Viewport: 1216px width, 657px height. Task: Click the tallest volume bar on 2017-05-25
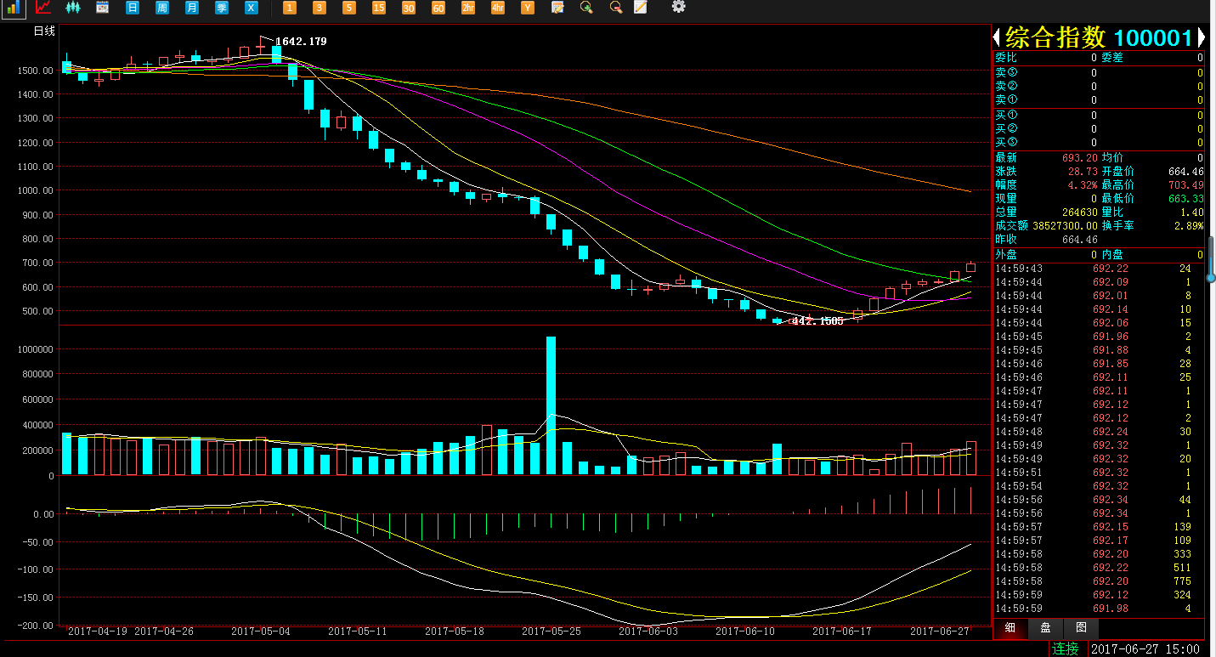click(x=551, y=405)
